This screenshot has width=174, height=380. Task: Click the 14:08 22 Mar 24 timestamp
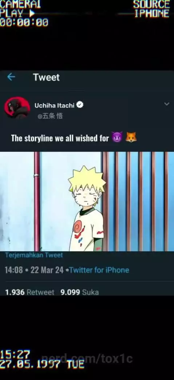point(34,270)
